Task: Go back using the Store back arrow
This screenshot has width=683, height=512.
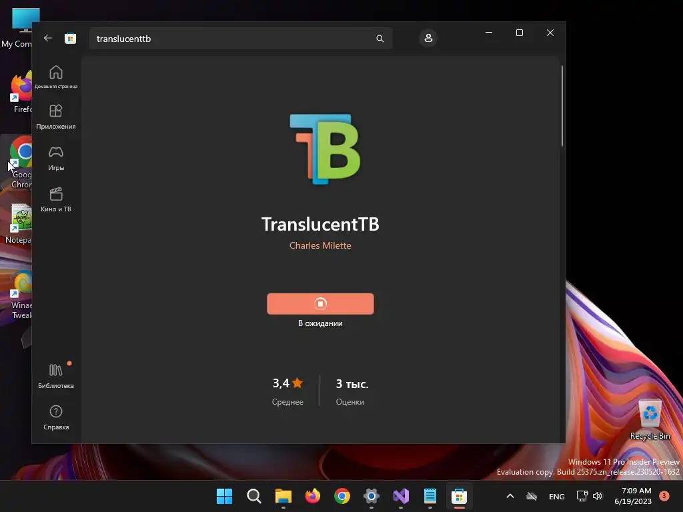Action: pyautogui.click(x=48, y=38)
